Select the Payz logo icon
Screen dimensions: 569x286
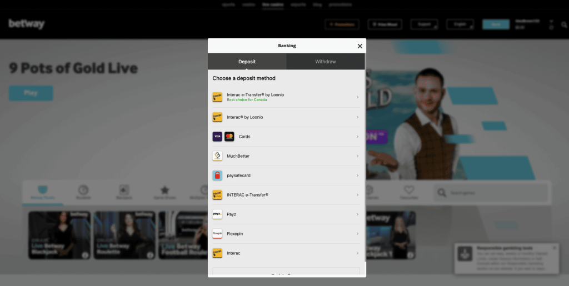[217, 214]
